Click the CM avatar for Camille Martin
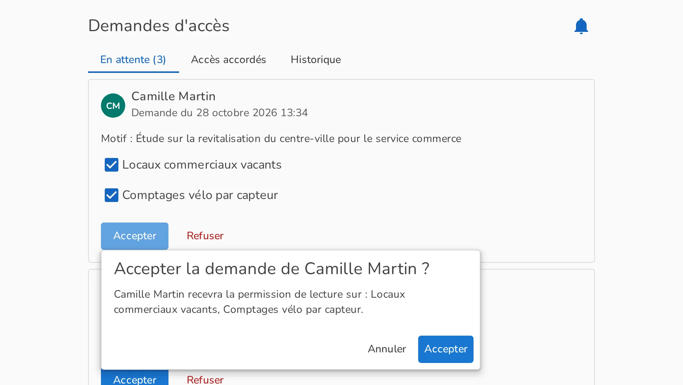The height and width of the screenshot is (385, 683). tap(113, 106)
